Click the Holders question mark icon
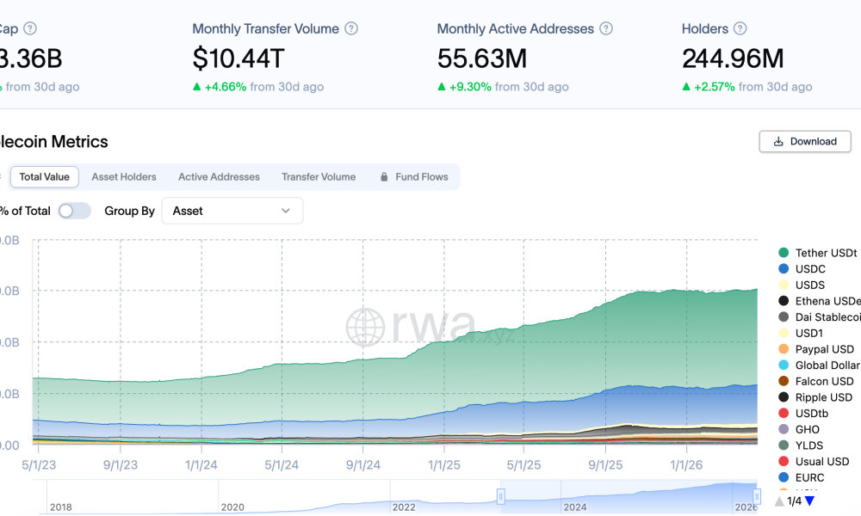The image size is (861, 516). click(741, 28)
